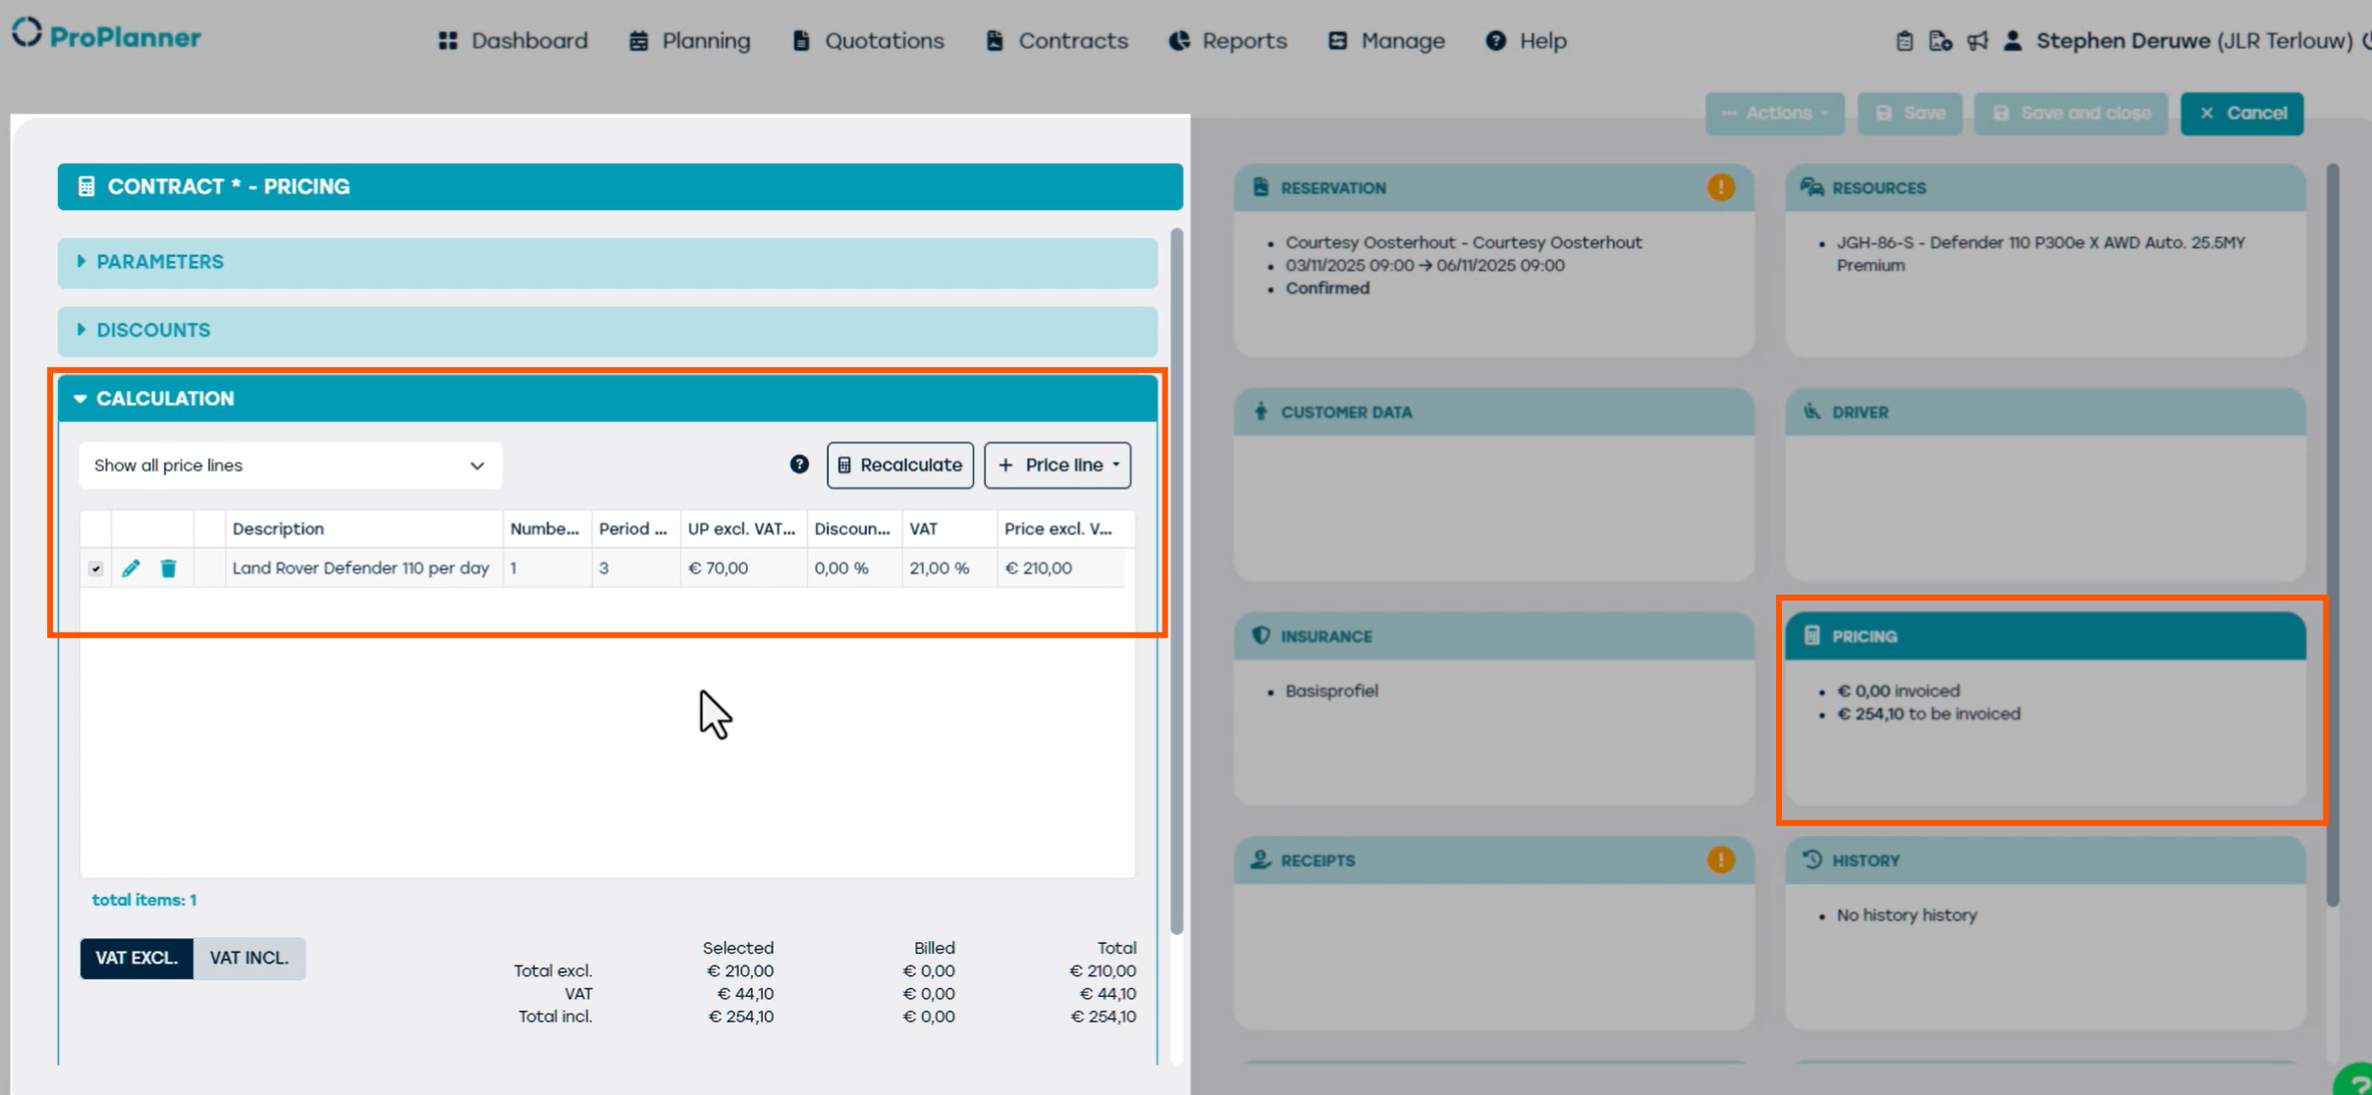Click the question mark help icon beside Recalculate

tap(799, 464)
